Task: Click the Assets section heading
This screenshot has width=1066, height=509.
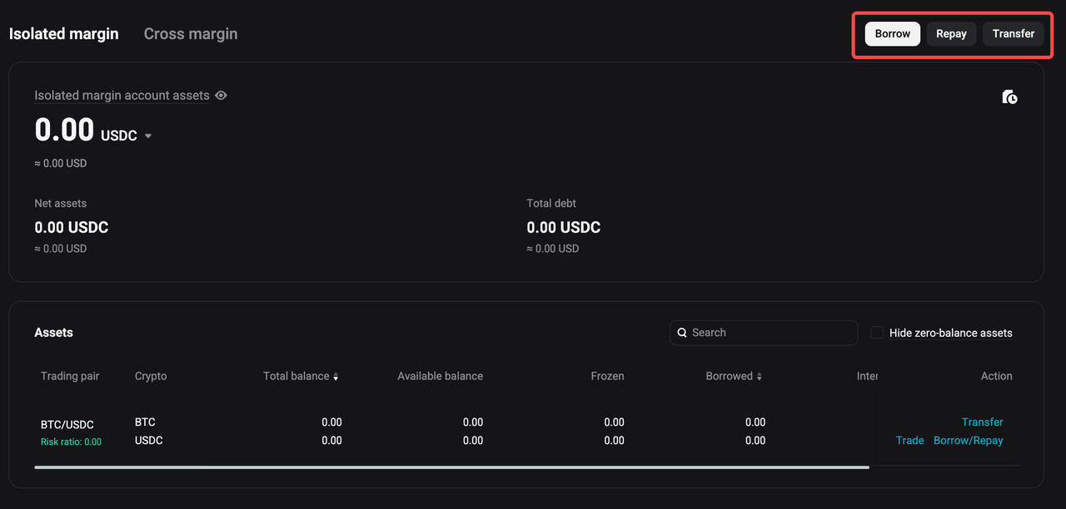Action: click(x=53, y=333)
